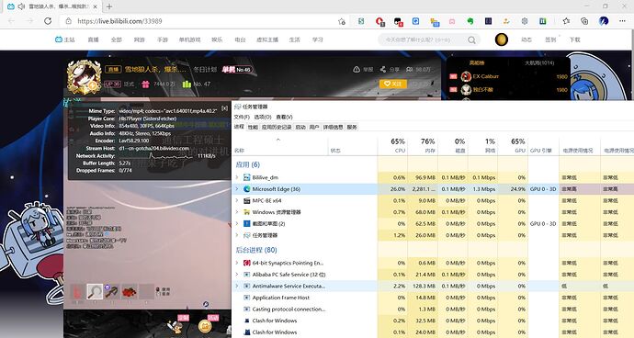Click the Bililive_dm process icon

point(246,177)
